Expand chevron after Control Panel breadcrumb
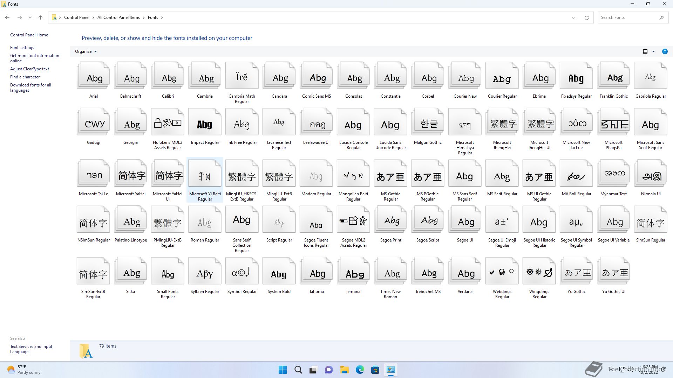The height and width of the screenshot is (378, 673). point(93,17)
